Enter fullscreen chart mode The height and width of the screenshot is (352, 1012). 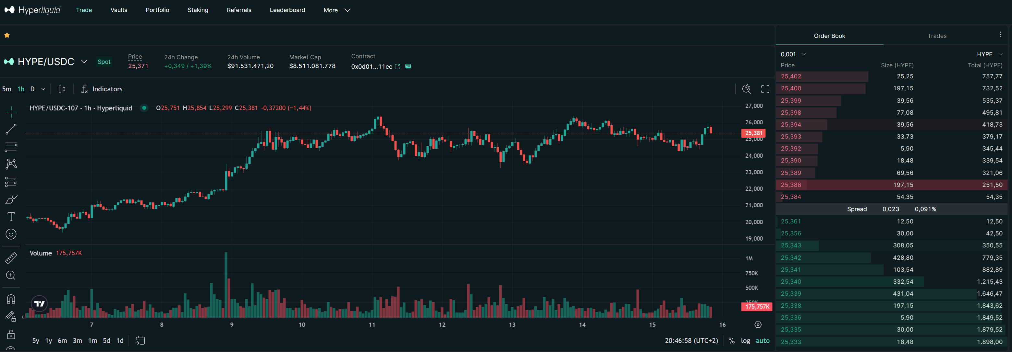[x=765, y=89]
